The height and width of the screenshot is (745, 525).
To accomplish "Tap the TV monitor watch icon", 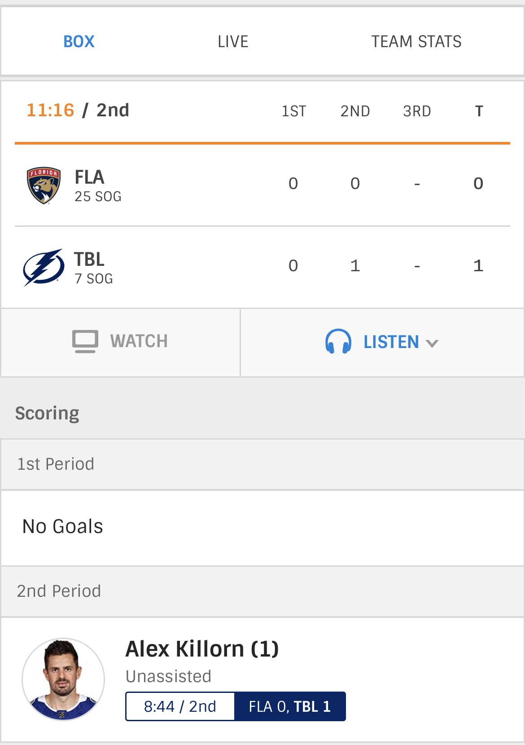I will 85,342.
